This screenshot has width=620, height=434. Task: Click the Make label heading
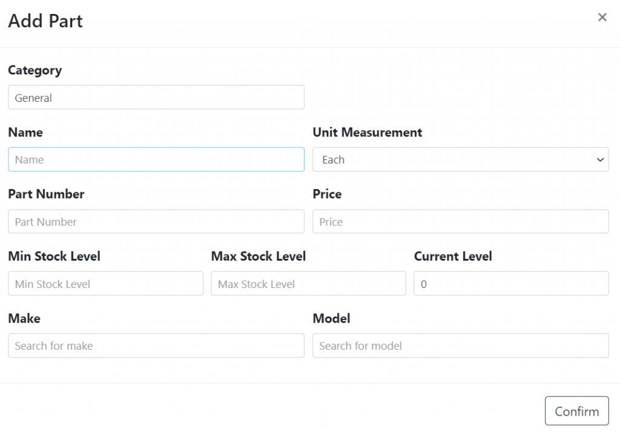coord(24,318)
